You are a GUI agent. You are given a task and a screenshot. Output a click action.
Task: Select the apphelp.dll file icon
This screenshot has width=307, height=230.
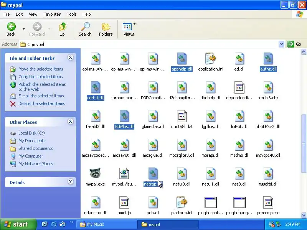[182, 59]
